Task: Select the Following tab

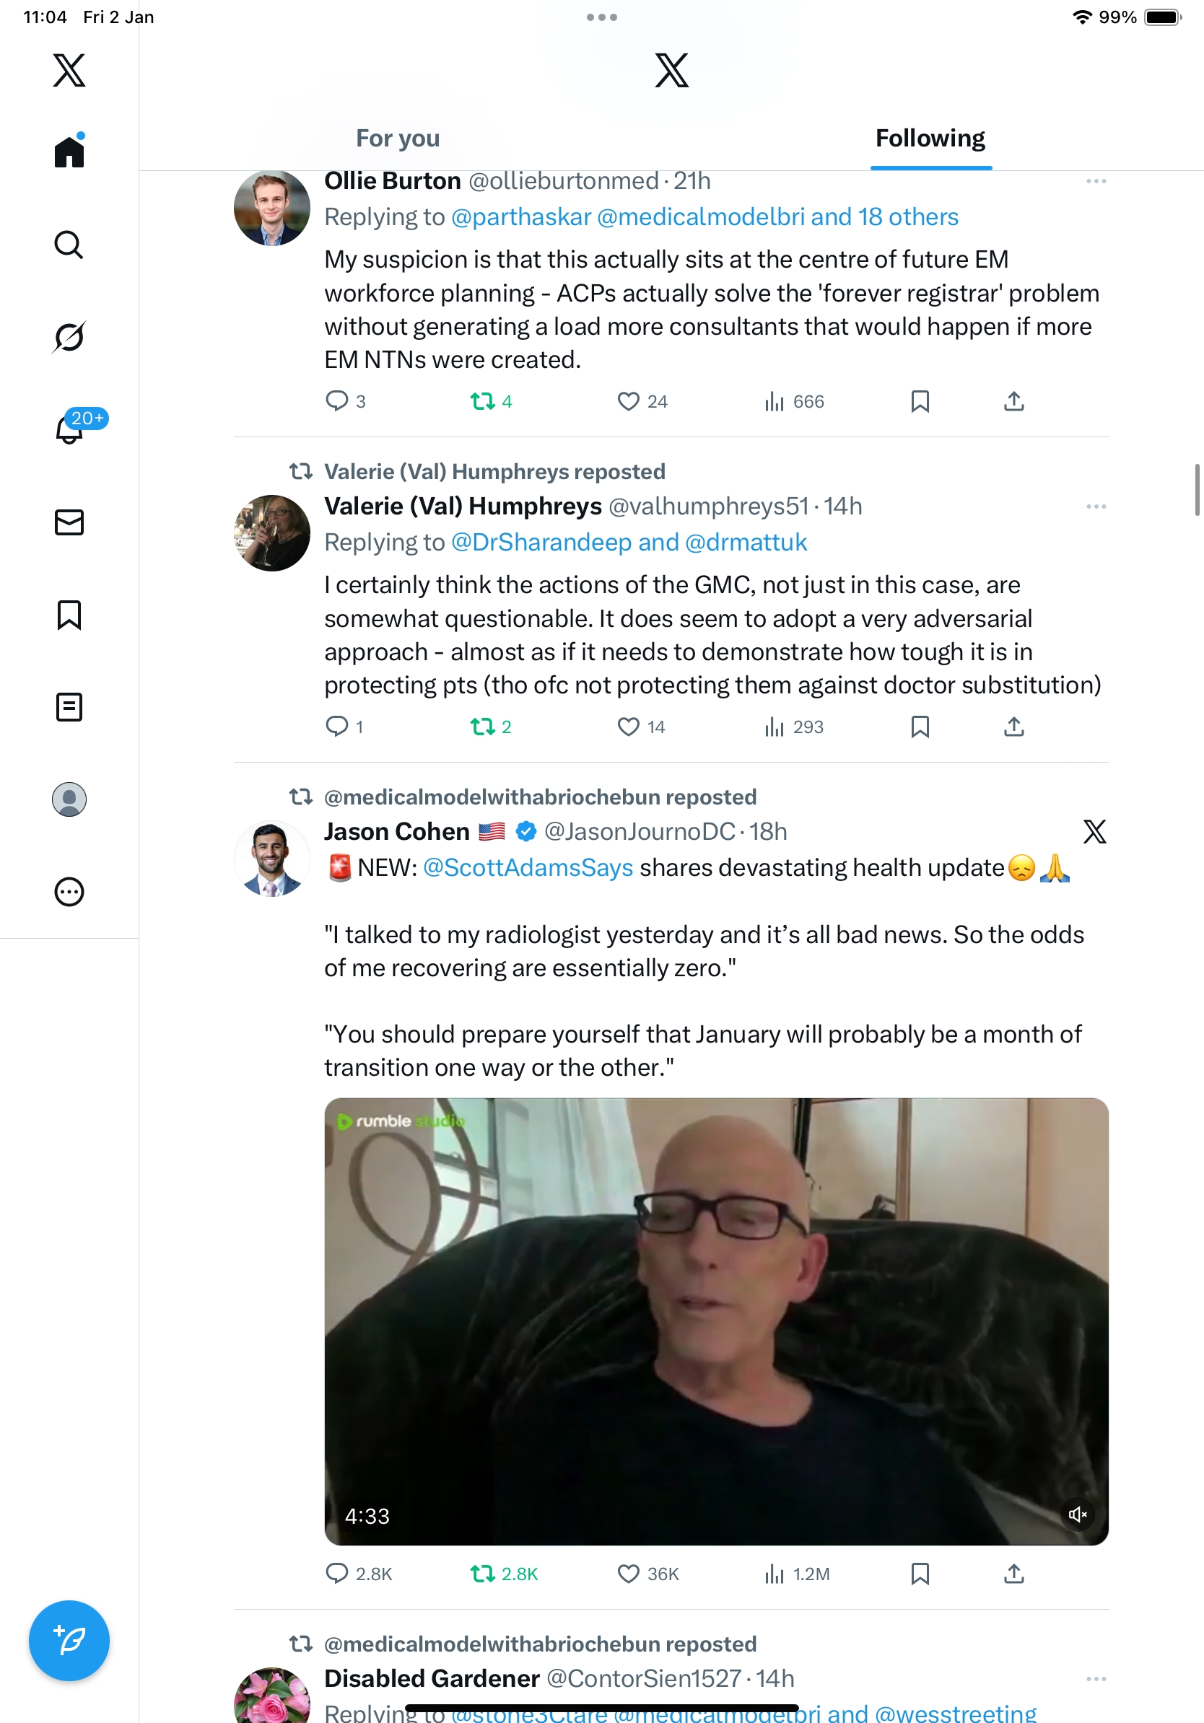Action: (x=930, y=139)
